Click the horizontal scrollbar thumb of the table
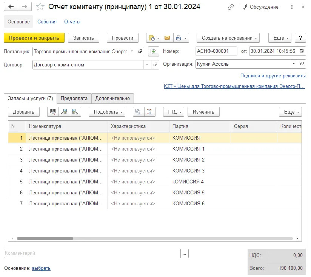 pyautogui.click(x=45, y=239)
